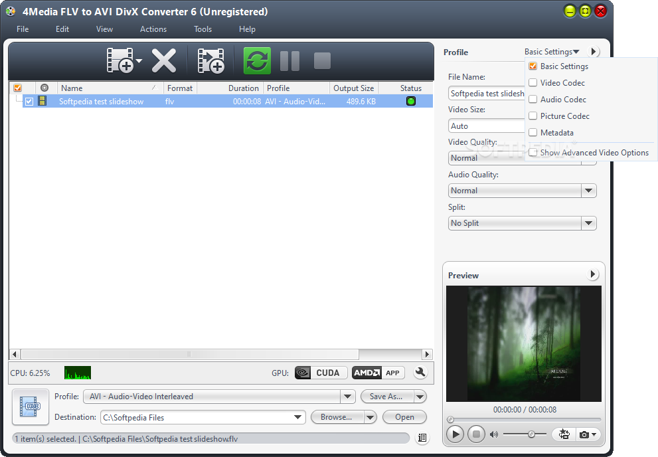Take a snapshot with the camera icon
Screen dimensions: 658x457
pos(584,435)
